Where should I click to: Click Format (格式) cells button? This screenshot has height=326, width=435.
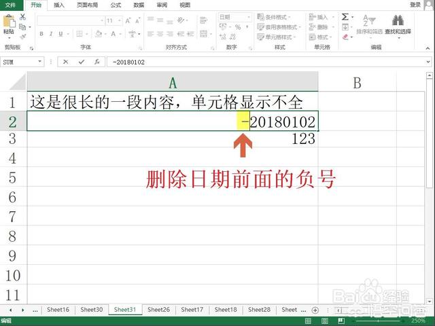click(319, 37)
